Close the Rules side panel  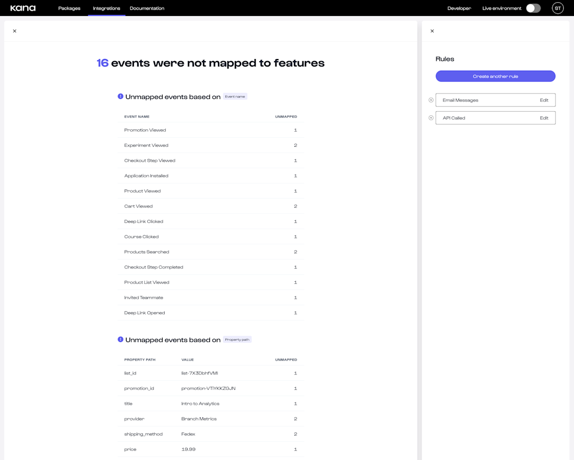click(432, 31)
